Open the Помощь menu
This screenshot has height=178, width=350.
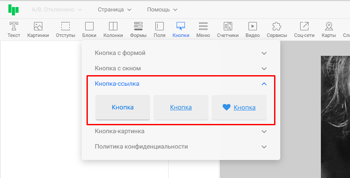[162, 9]
